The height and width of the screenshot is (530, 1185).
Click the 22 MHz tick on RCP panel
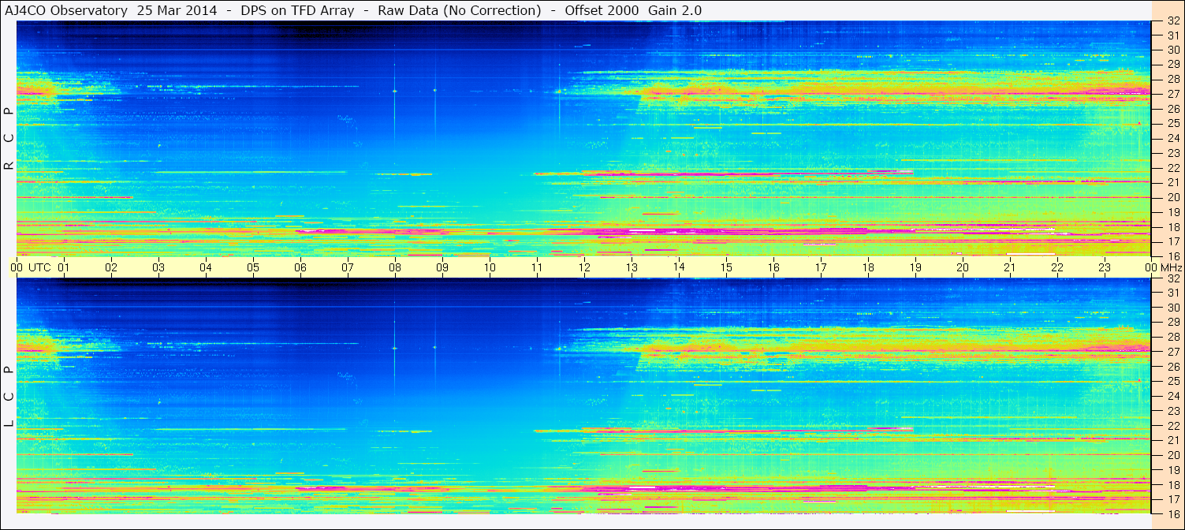click(1172, 168)
